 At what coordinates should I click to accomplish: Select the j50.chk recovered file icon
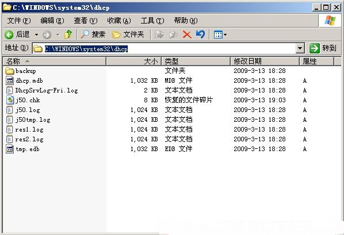(9, 100)
